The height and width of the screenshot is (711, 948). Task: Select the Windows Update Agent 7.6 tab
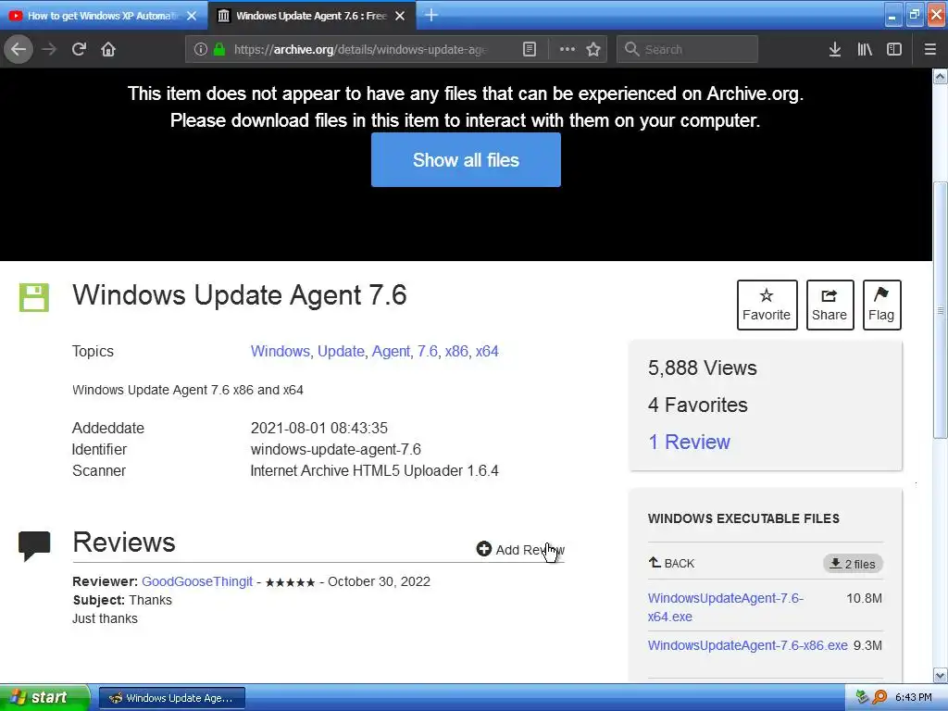pos(311,16)
